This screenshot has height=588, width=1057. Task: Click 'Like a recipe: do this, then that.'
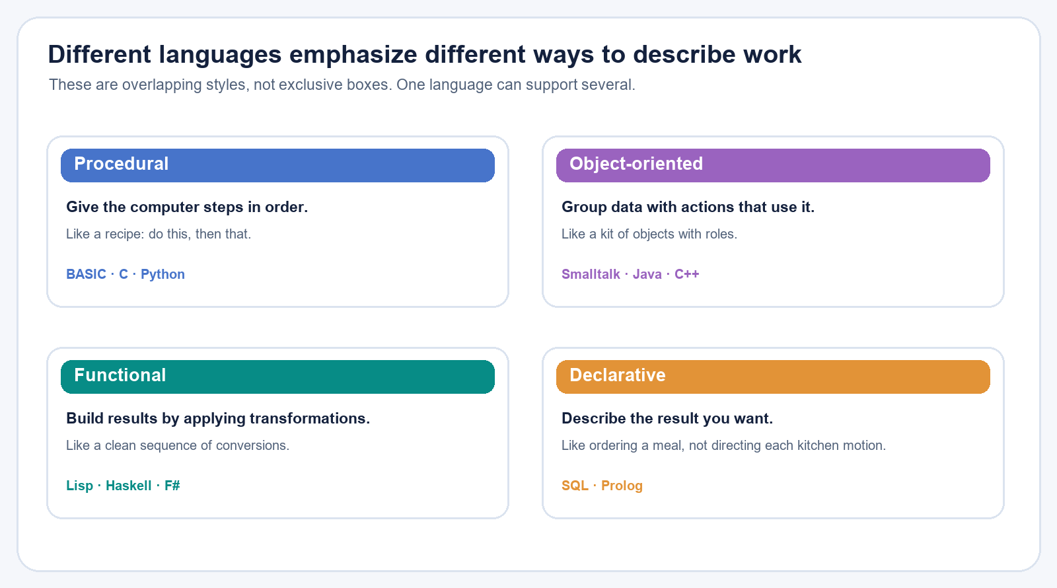[x=159, y=234]
